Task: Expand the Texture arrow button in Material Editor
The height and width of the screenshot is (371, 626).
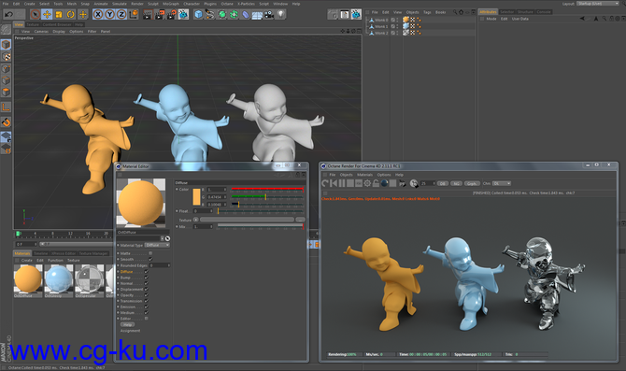Action: point(195,220)
